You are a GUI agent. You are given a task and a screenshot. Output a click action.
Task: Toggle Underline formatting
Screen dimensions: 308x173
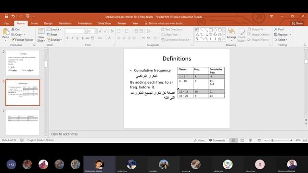(x=77, y=38)
